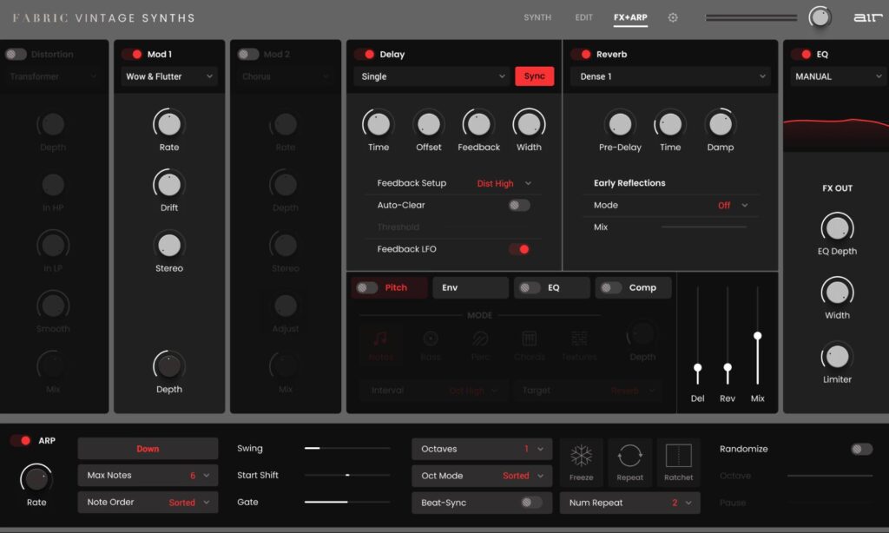Click the Repeat arp icon

point(630,461)
